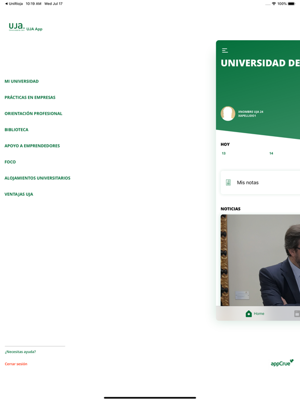Screen dimensions: 300x401
Task: Select Orientación Profesional
Action: [x=33, y=113]
